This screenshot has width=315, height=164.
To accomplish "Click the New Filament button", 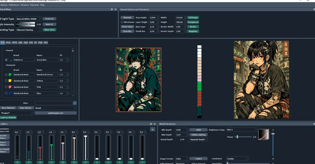I will (8, 108).
